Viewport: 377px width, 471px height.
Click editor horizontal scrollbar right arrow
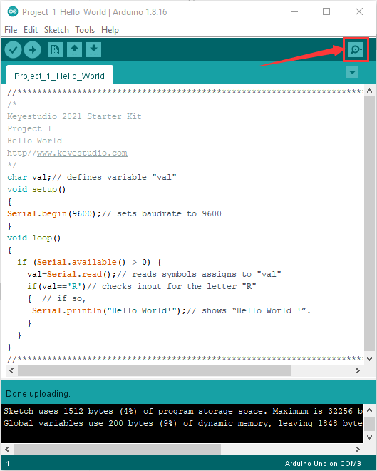tap(358, 370)
